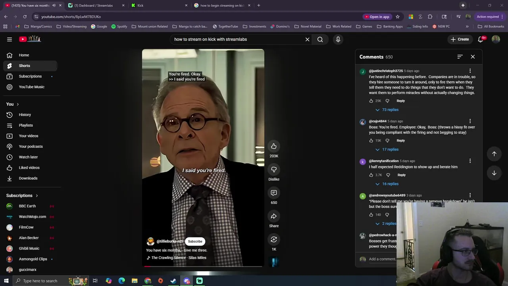The width and height of the screenshot is (508, 286).
Task: Open History in sidebar
Action: 30,115
